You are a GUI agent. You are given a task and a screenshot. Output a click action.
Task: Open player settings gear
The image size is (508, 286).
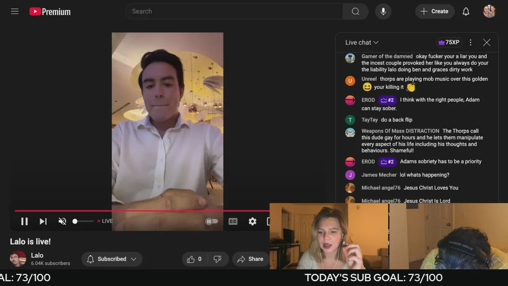point(252,221)
